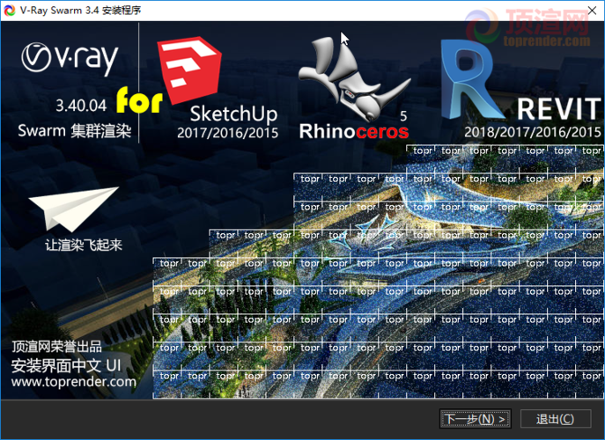The height and width of the screenshot is (440, 605).
Task: Click the blue Revit R logo
Action: tap(471, 79)
